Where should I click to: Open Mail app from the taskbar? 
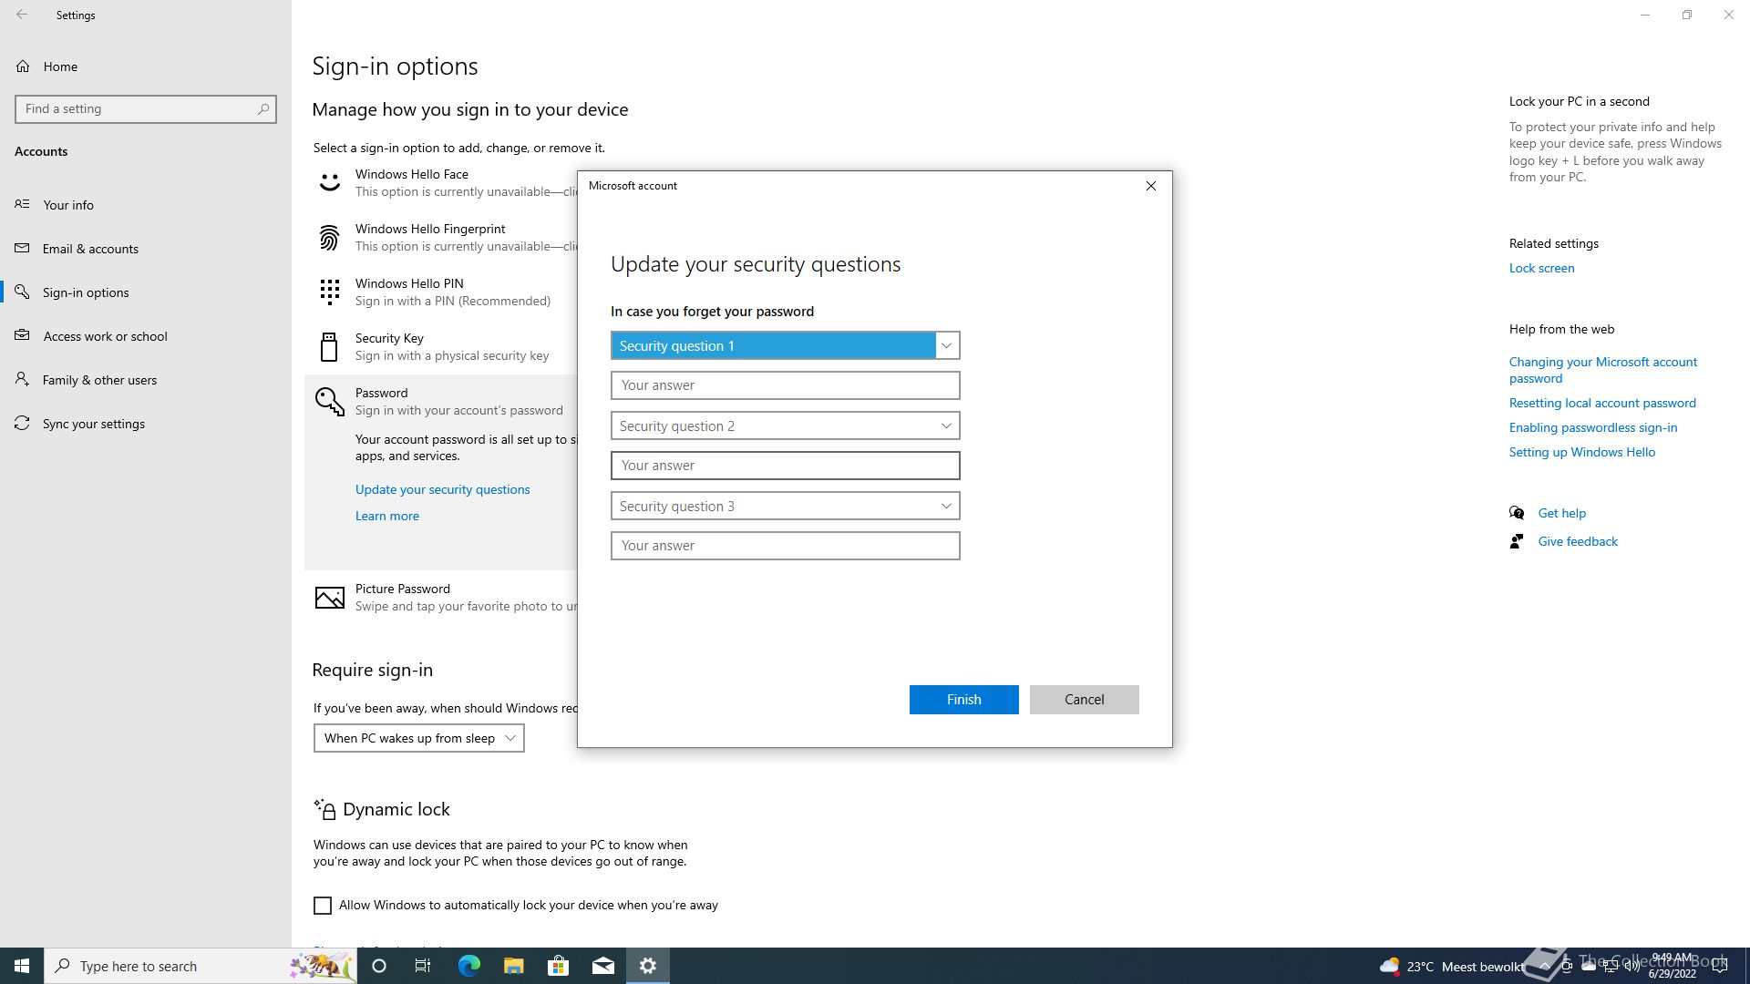[602, 966]
